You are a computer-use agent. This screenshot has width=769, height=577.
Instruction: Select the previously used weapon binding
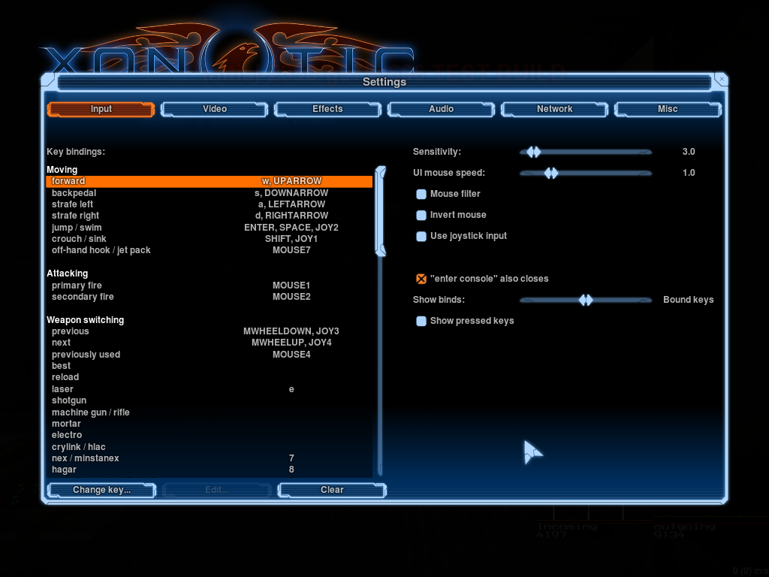(210, 355)
